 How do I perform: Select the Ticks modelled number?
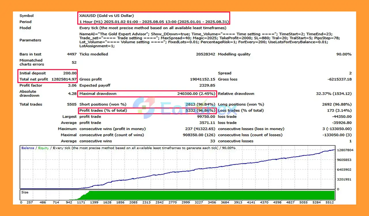coord(205,54)
